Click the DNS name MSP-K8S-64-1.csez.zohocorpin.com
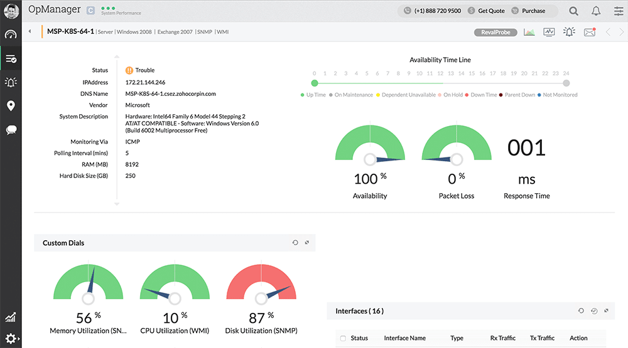Image resolution: width=628 pixels, height=348 pixels. (x=170, y=93)
